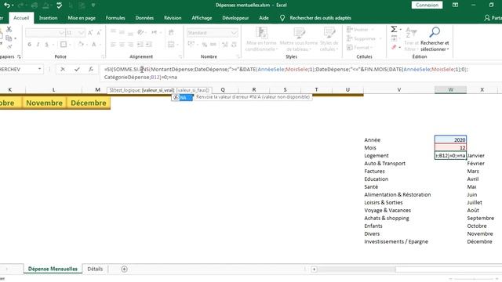Open Styles de cellules gallery

329,39
